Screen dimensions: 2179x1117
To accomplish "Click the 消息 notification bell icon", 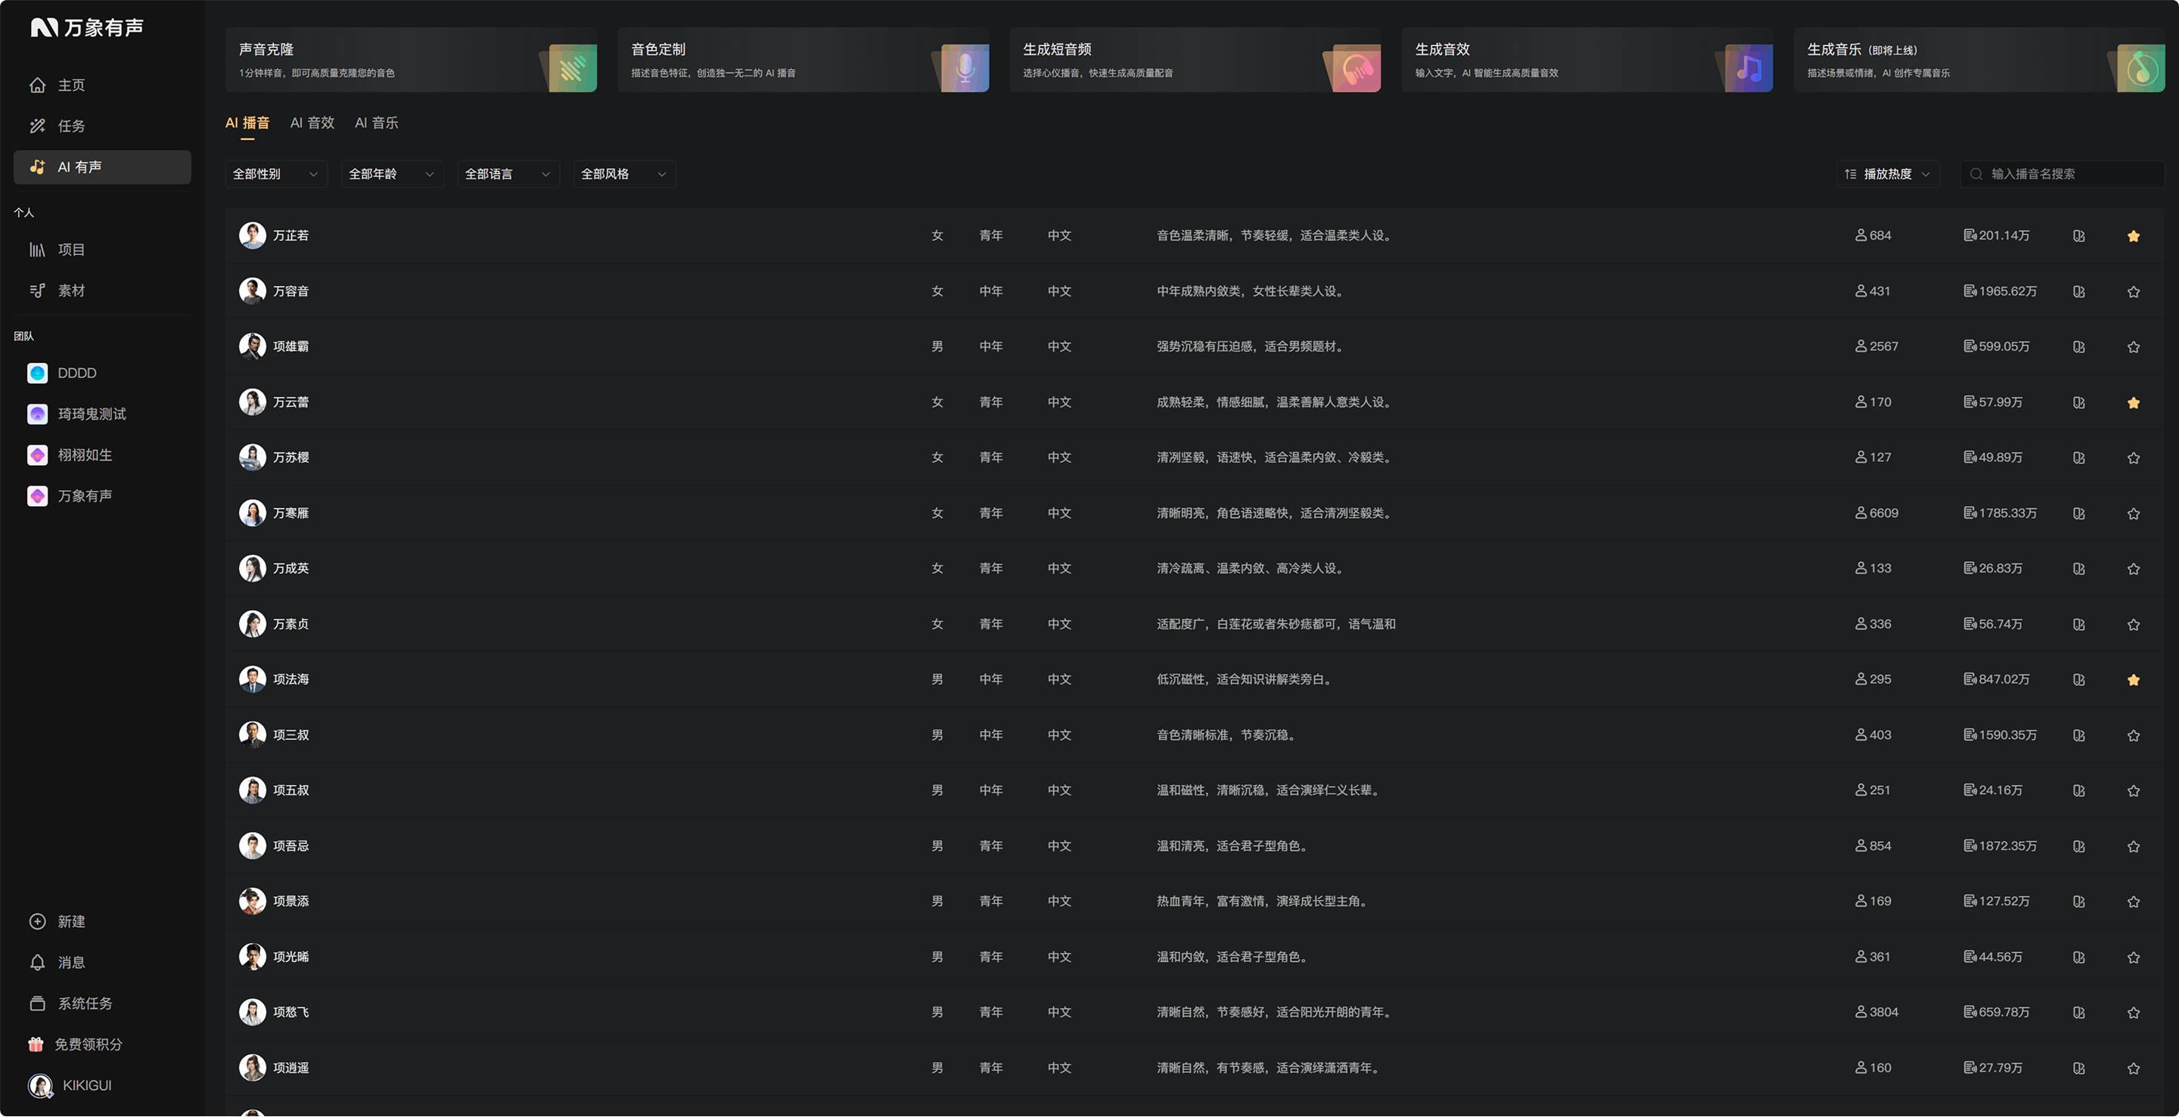I will [37, 963].
